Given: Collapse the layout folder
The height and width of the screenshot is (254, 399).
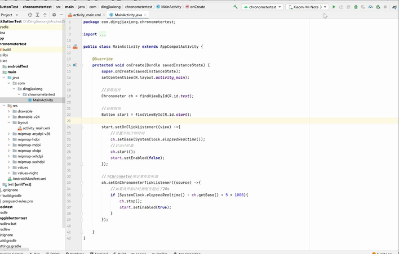Looking at the screenshot, I should pos(9,123).
